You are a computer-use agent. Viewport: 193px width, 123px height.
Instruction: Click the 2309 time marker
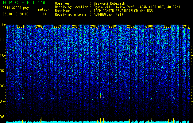point(168,26)
